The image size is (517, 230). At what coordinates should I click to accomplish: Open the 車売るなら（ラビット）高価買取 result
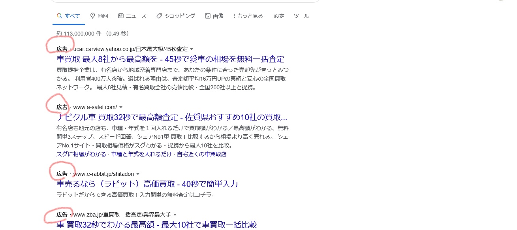147,184
